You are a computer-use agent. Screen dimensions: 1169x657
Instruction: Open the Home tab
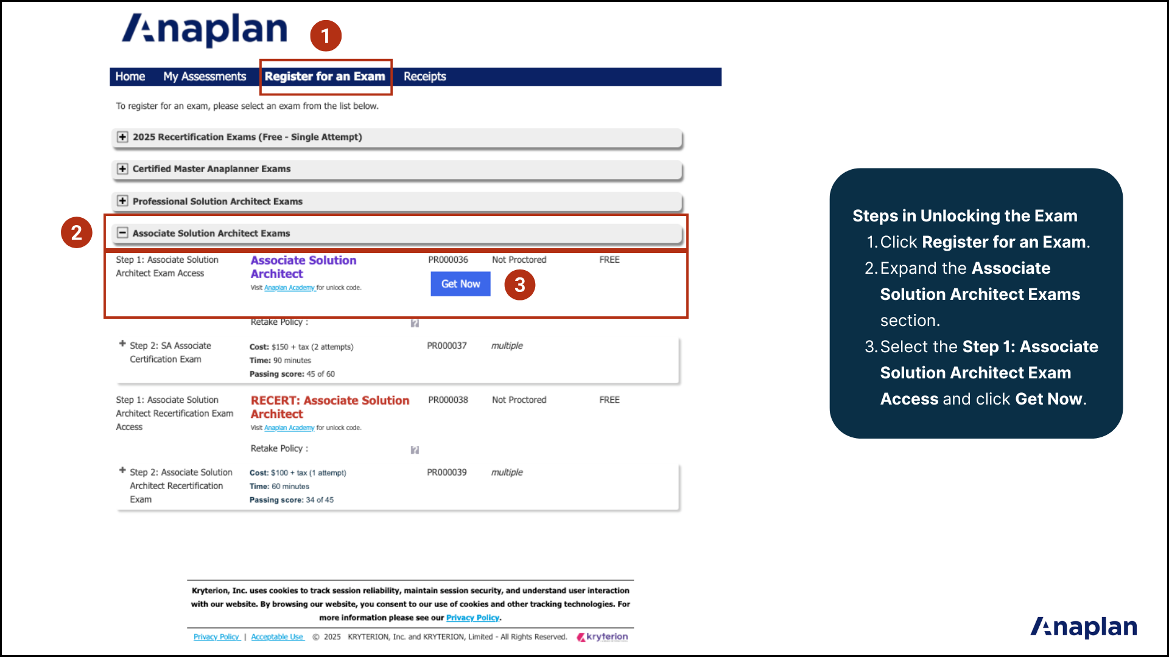(130, 77)
